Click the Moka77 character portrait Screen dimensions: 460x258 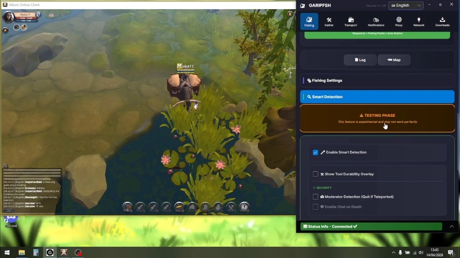pos(9,17)
